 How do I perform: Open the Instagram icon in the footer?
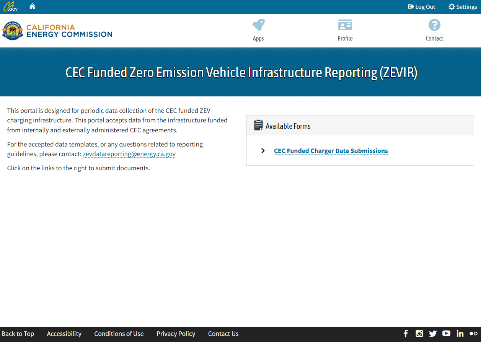(419, 333)
